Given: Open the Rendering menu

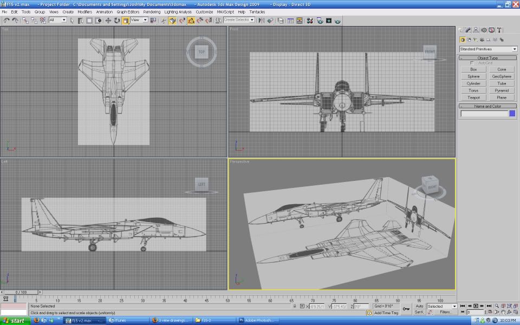Looking at the screenshot, I should (152, 11).
